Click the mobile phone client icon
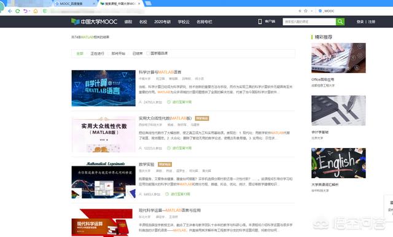 coord(260,21)
